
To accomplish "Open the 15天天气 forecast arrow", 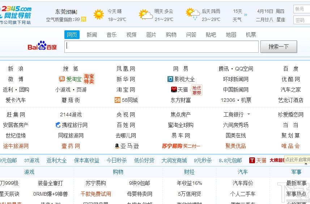I will 246,15.
